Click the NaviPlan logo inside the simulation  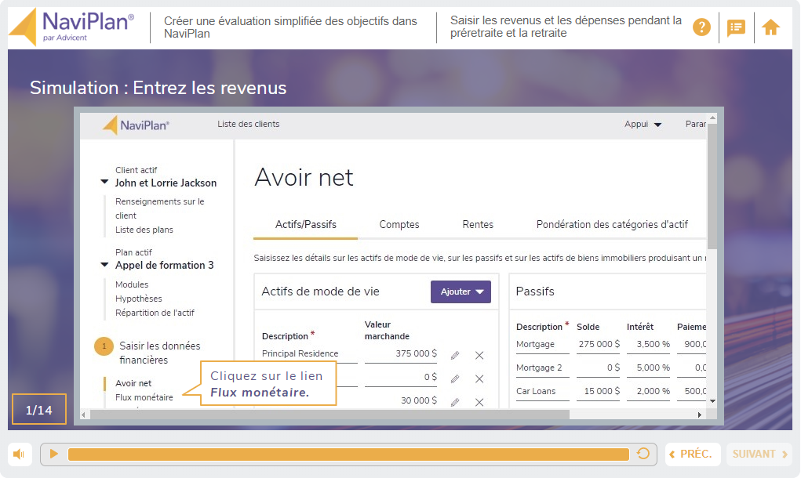pos(136,125)
